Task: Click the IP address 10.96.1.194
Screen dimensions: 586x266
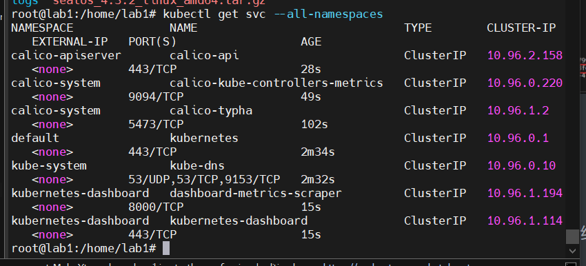Action: pos(525,193)
